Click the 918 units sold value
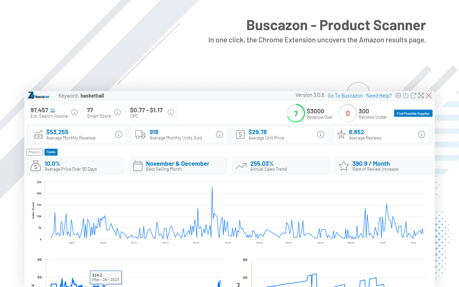The width and height of the screenshot is (459, 287). point(154,132)
